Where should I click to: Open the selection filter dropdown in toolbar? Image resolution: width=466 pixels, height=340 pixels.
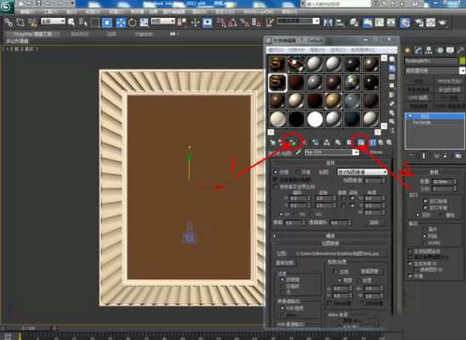tap(53, 22)
